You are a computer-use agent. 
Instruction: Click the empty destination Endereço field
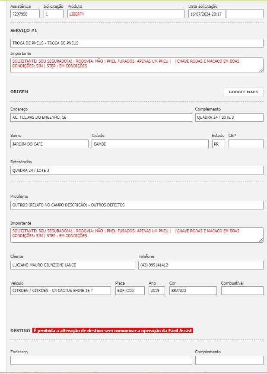pyautogui.click(x=101, y=360)
